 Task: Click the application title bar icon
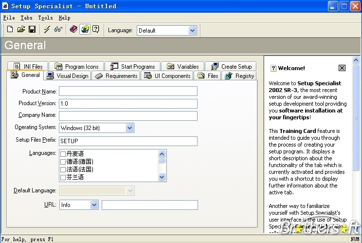coord(5,6)
